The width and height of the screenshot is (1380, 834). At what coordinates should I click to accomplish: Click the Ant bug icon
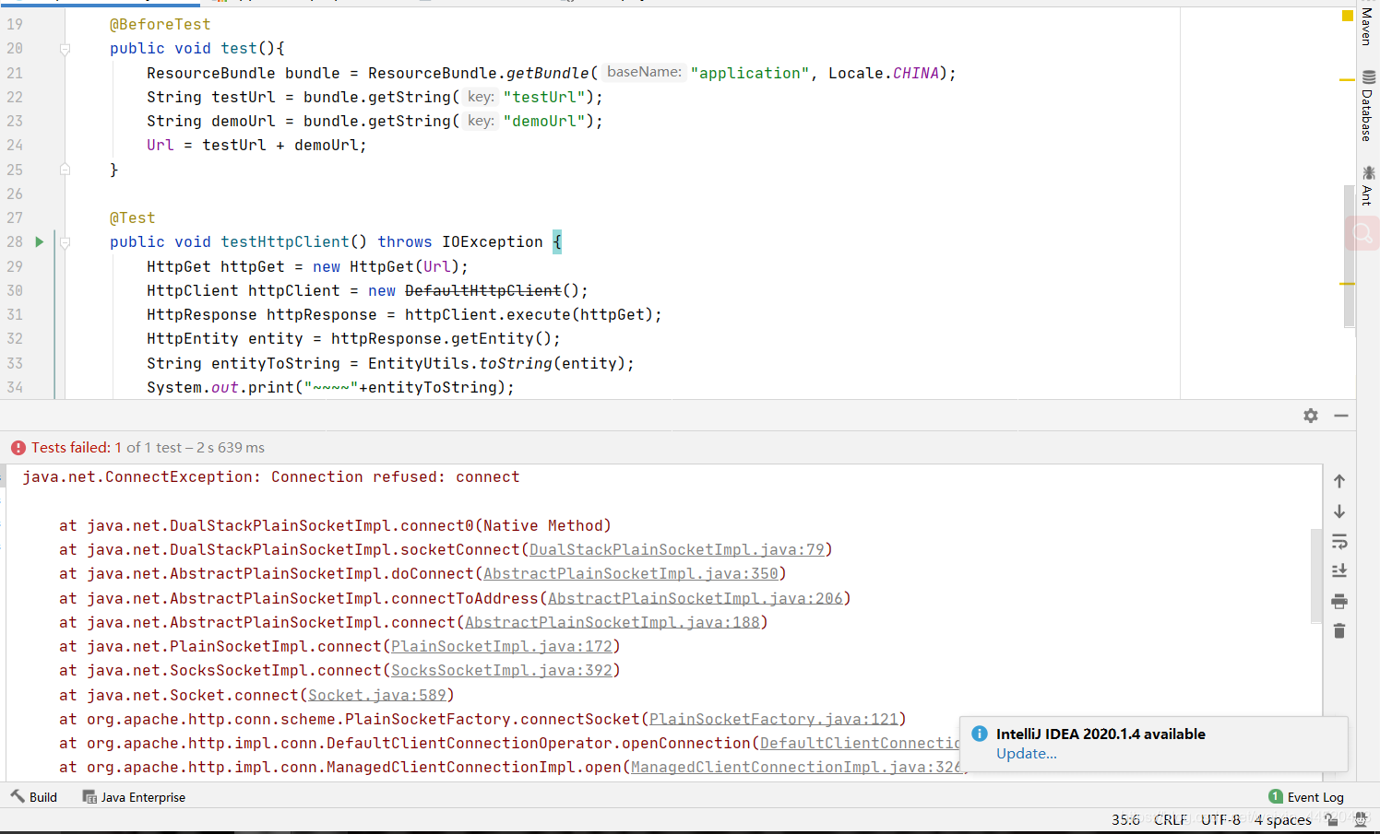1369,172
